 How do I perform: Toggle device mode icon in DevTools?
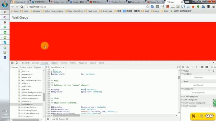17,63
